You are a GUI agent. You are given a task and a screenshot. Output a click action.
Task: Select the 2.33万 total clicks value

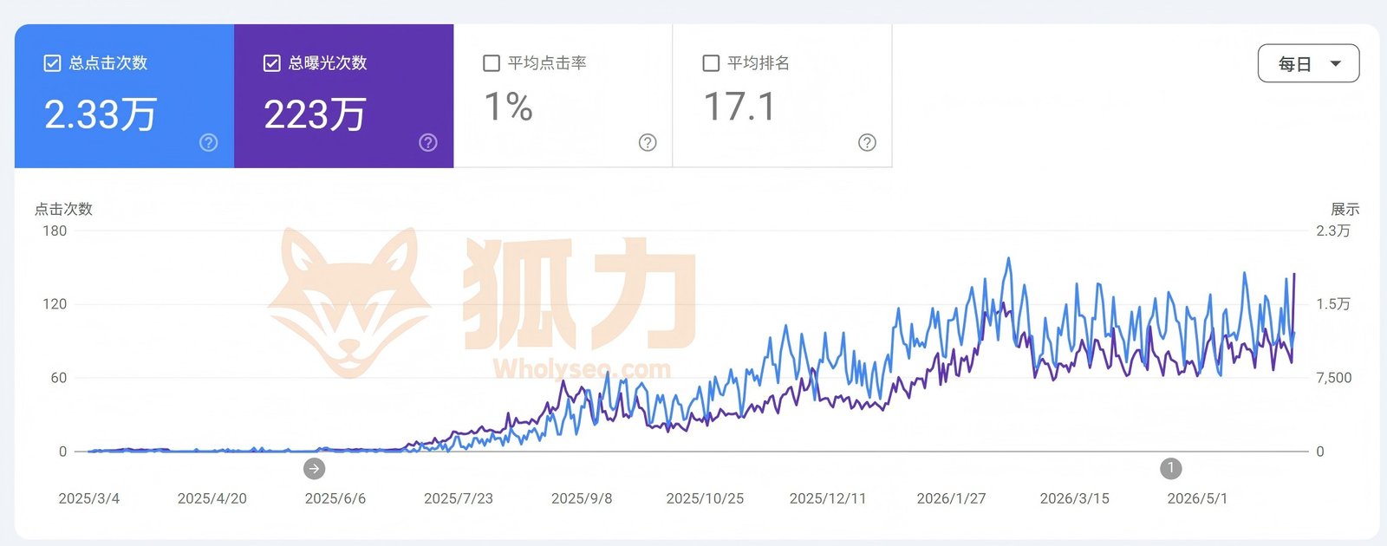point(101,114)
